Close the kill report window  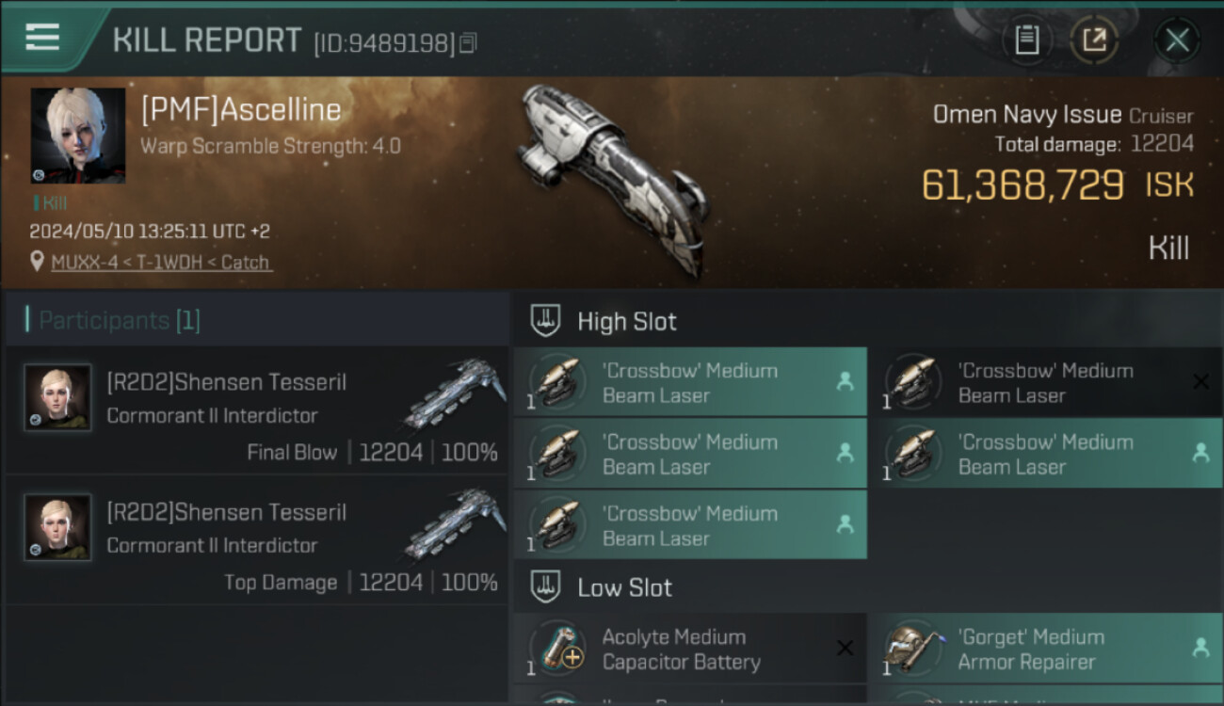point(1177,40)
